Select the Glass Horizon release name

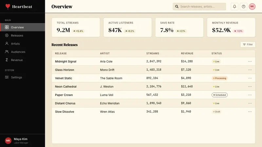(x=65, y=70)
